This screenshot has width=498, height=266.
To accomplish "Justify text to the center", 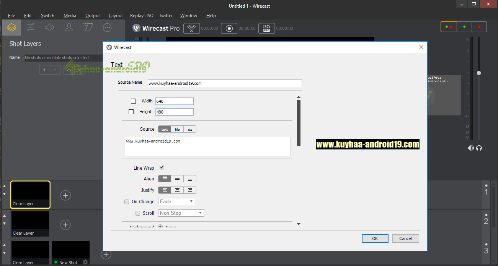I will pos(177,190).
